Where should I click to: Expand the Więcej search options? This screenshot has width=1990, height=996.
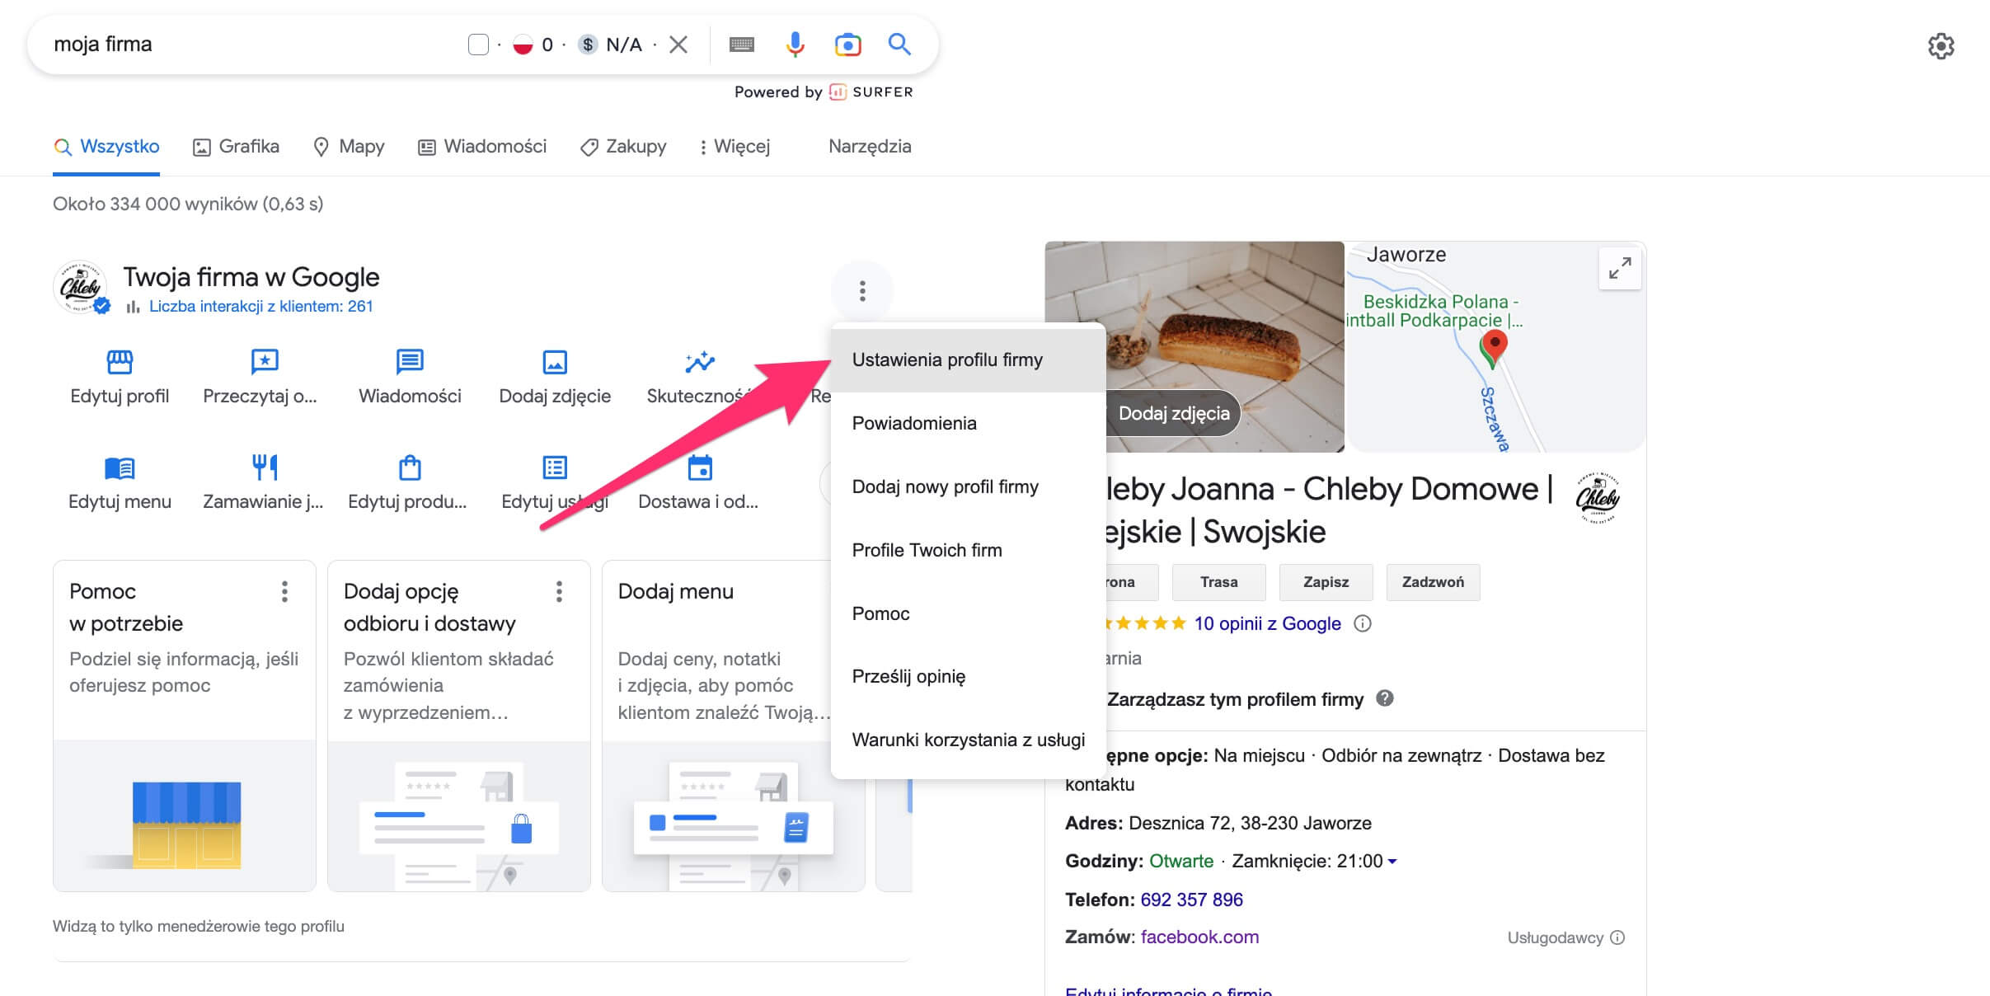click(x=734, y=147)
